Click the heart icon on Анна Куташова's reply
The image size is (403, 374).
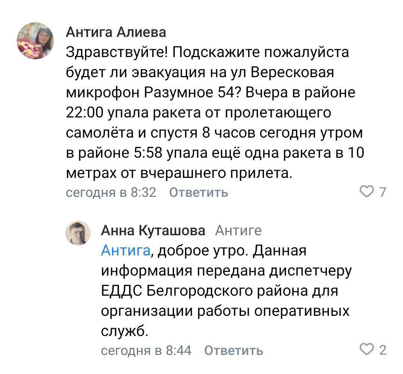[x=367, y=350]
